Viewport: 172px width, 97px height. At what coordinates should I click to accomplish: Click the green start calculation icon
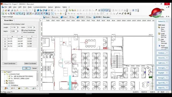70,10
